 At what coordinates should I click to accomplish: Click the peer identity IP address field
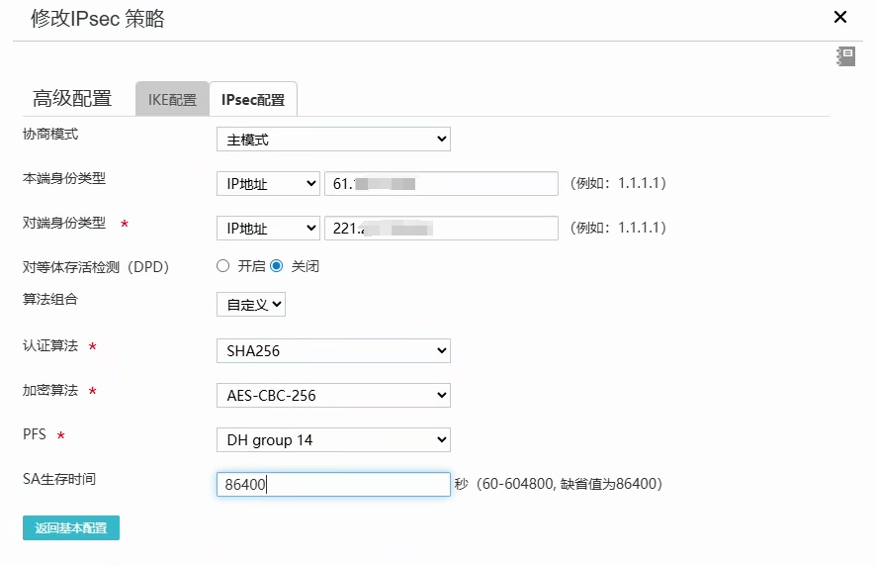click(x=441, y=229)
